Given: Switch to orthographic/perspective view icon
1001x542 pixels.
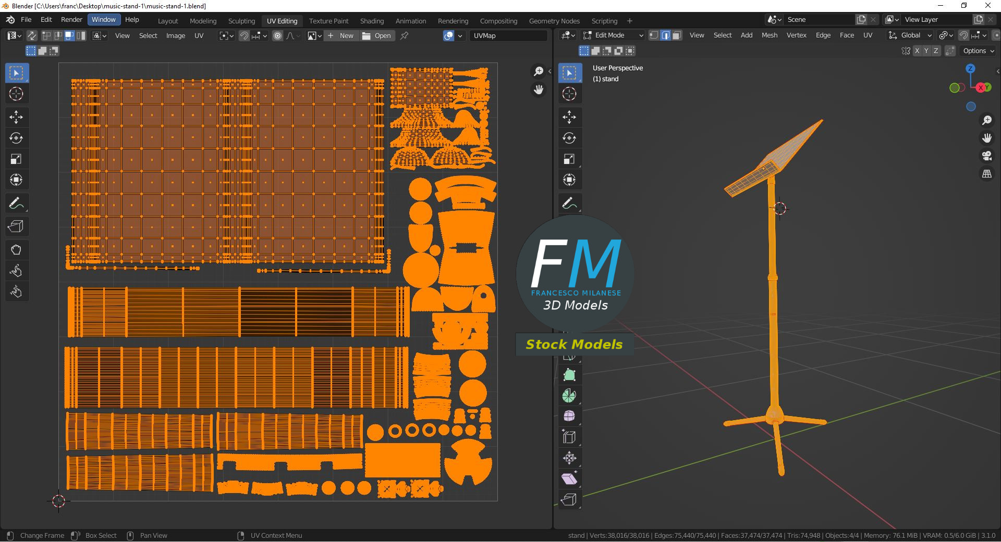Looking at the screenshot, I should (987, 174).
